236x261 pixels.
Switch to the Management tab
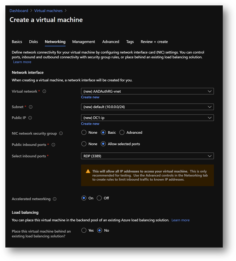[84, 42]
